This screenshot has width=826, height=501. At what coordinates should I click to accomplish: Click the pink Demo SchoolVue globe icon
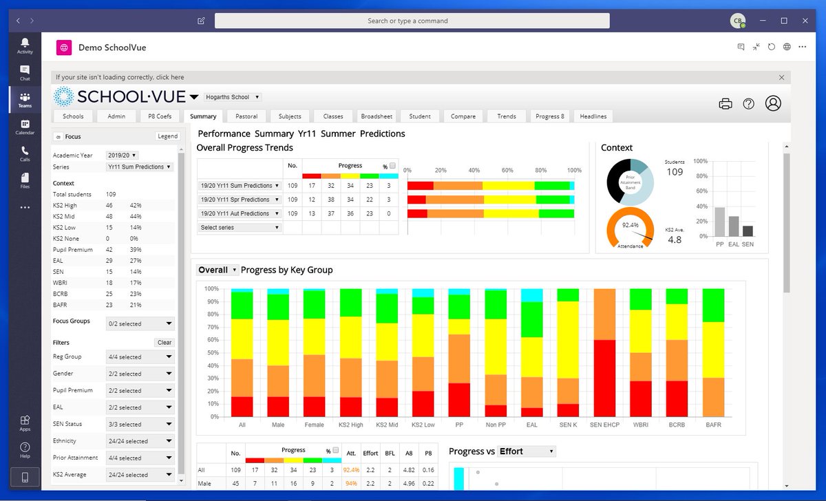[x=64, y=47]
